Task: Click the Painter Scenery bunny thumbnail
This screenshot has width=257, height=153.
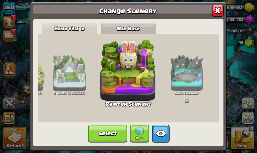Action: (128, 70)
